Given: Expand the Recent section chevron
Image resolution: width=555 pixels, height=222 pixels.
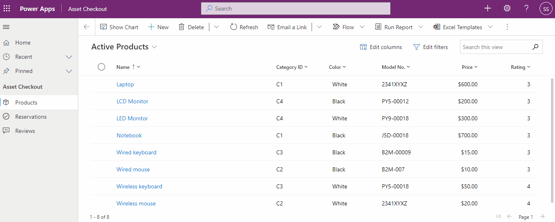Looking at the screenshot, I should click(69, 57).
